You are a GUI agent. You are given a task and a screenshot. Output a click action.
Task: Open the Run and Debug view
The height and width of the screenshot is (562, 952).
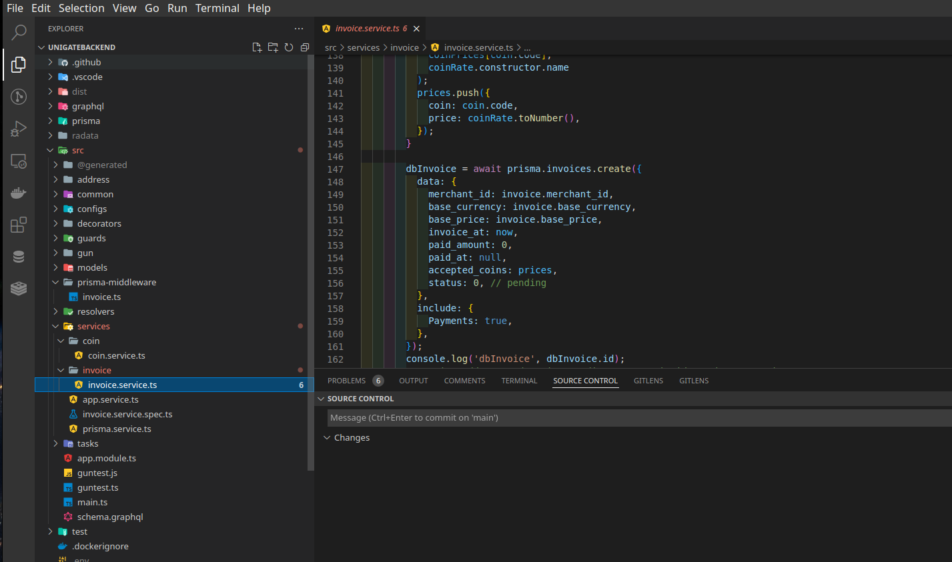click(19, 129)
